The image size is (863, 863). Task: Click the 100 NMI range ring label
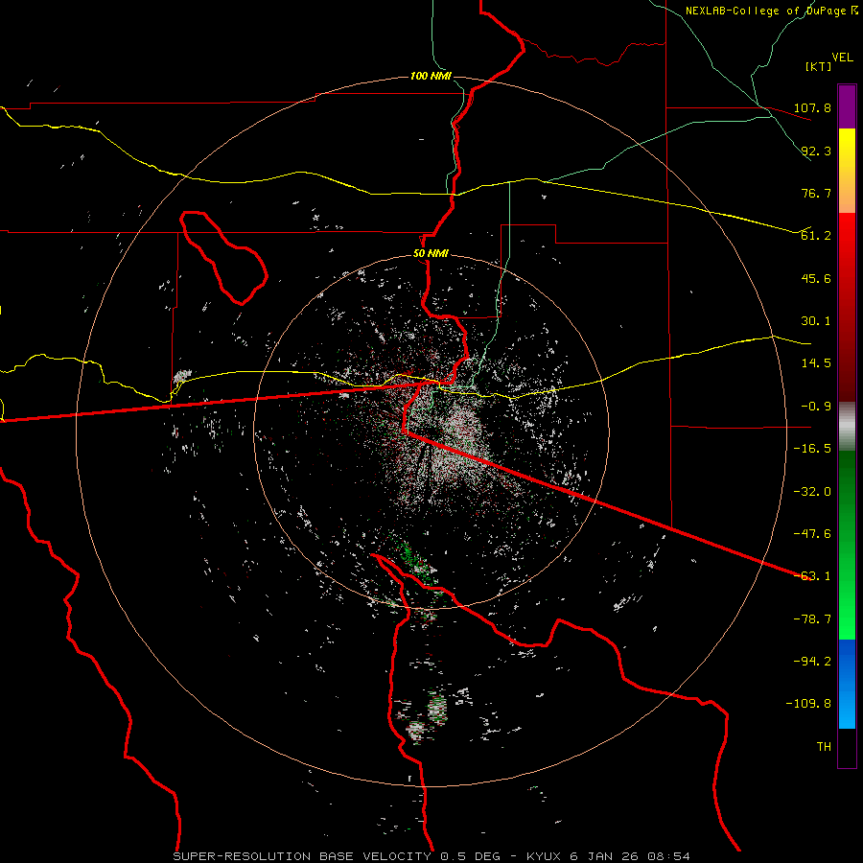[x=431, y=76]
